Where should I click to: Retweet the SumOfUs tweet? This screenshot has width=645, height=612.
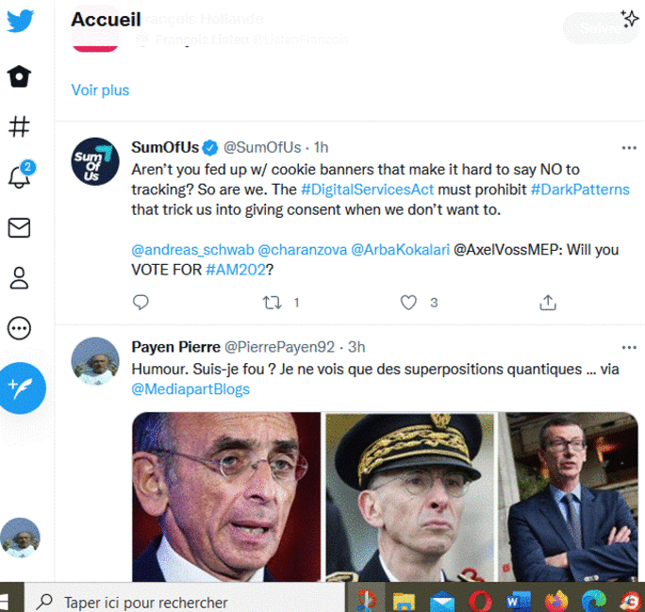click(x=273, y=303)
